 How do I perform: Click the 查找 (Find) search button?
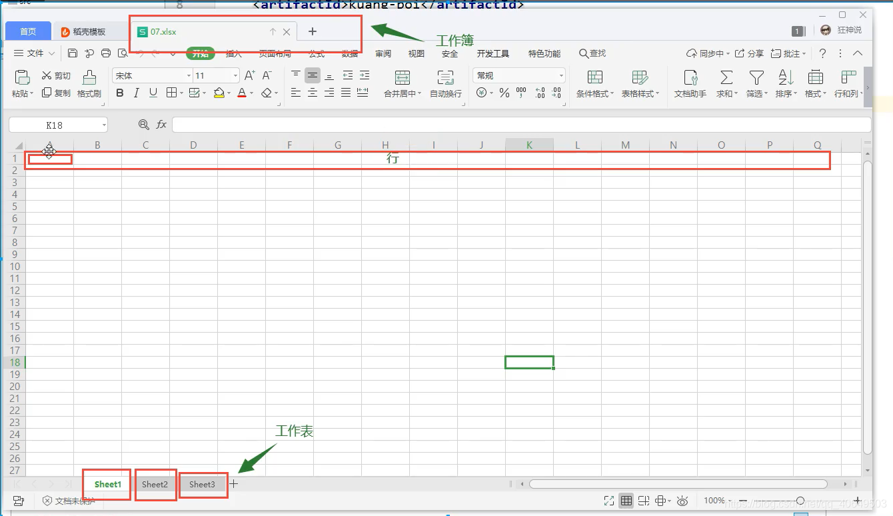[592, 53]
